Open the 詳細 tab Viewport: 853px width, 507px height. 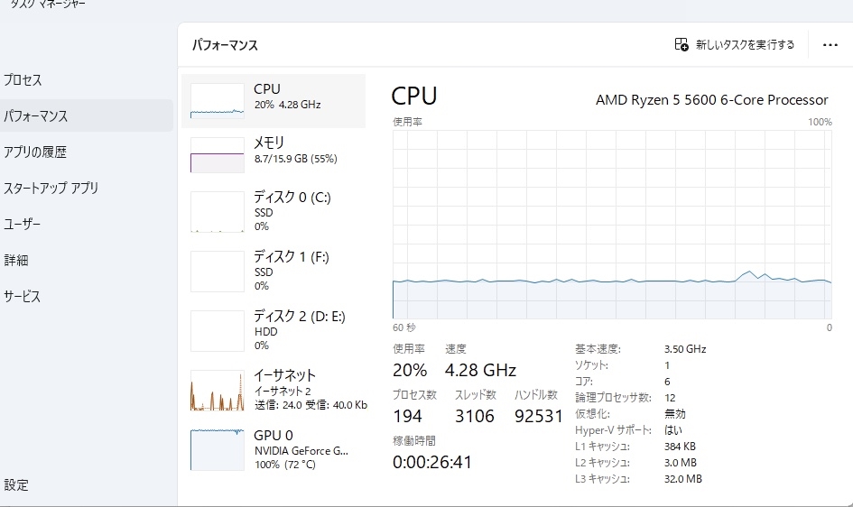16,261
